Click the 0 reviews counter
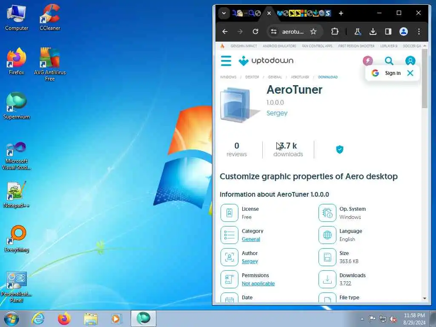This screenshot has width=436, height=327. tap(237, 149)
